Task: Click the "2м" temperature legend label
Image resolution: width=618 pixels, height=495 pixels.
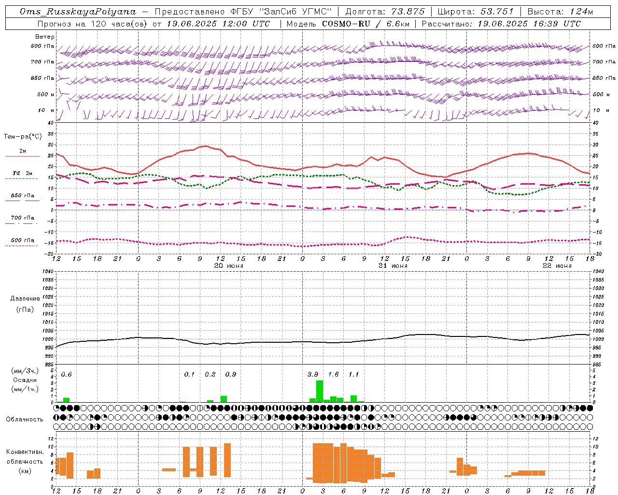Action: tap(23, 151)
